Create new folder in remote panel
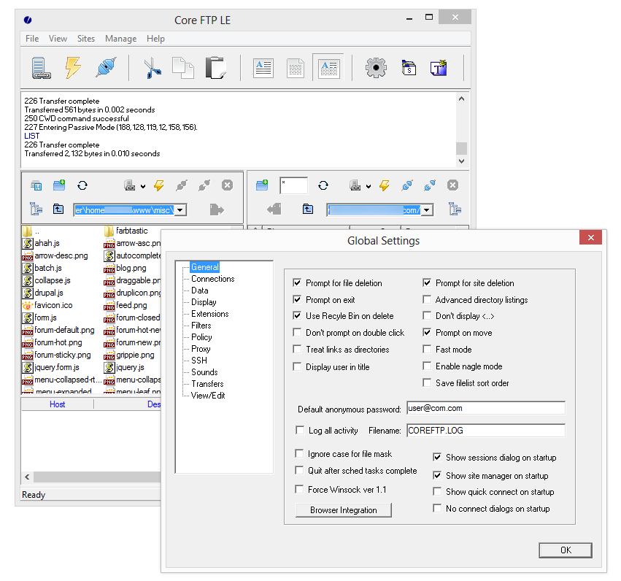 pyautogui.click(x=262, y=185)
